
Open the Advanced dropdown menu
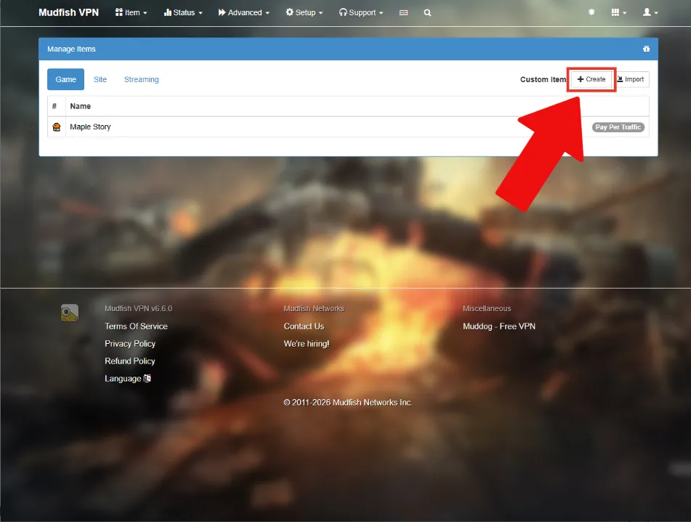click(243, 12)
